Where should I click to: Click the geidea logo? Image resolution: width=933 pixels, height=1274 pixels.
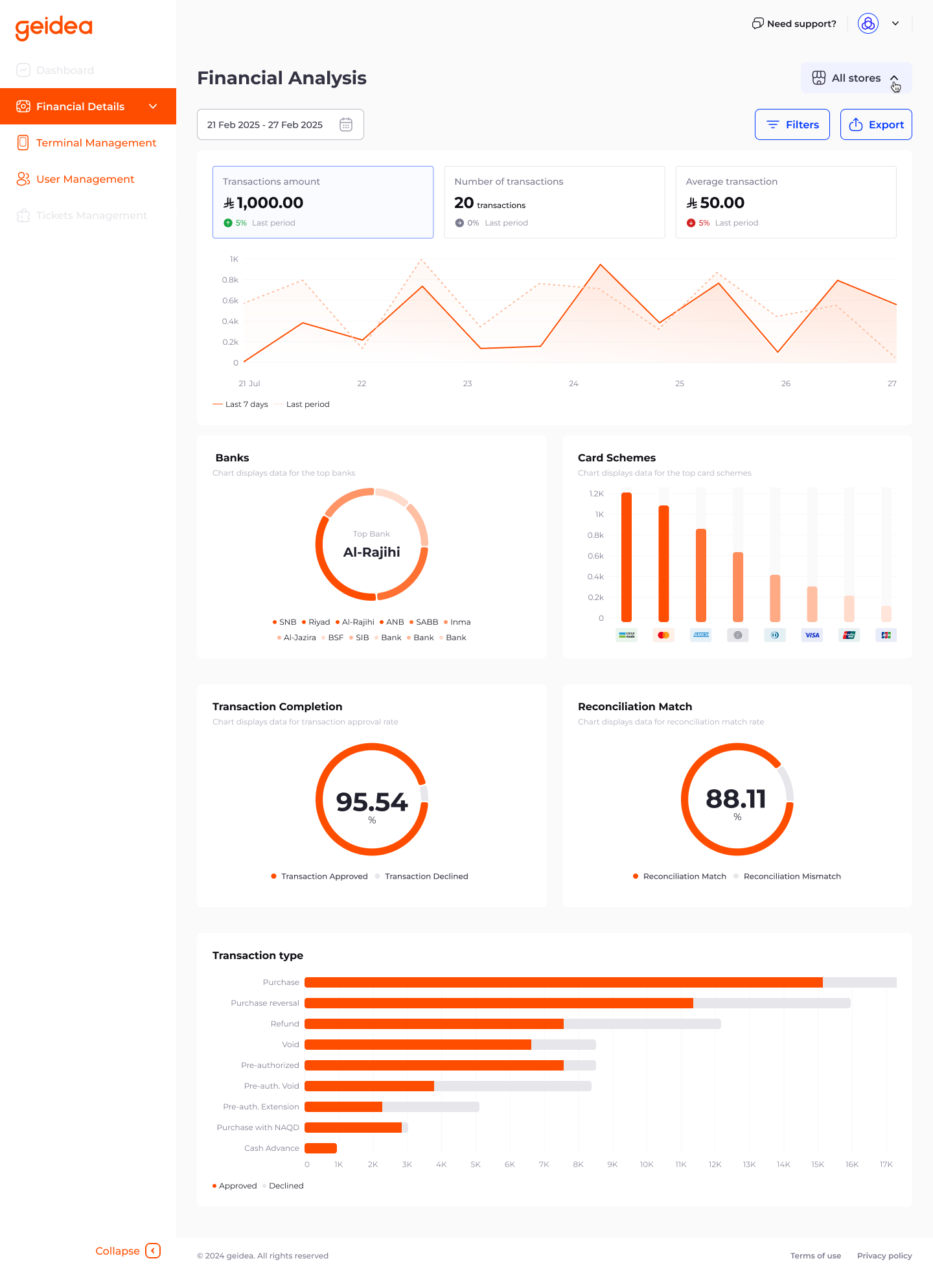point(54,27)
